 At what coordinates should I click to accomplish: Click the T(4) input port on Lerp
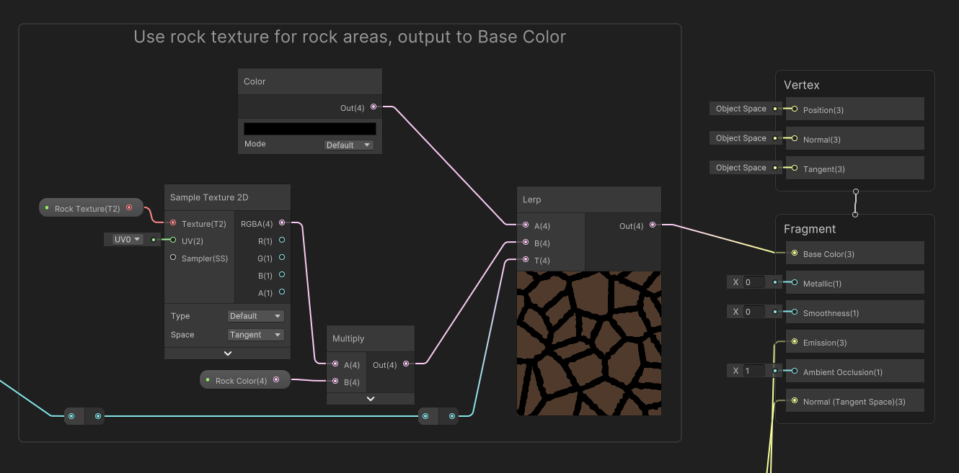526,260
